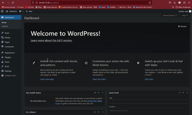Click Open site editor link
The image size is (192, 115).
click(x=99, y=79)
